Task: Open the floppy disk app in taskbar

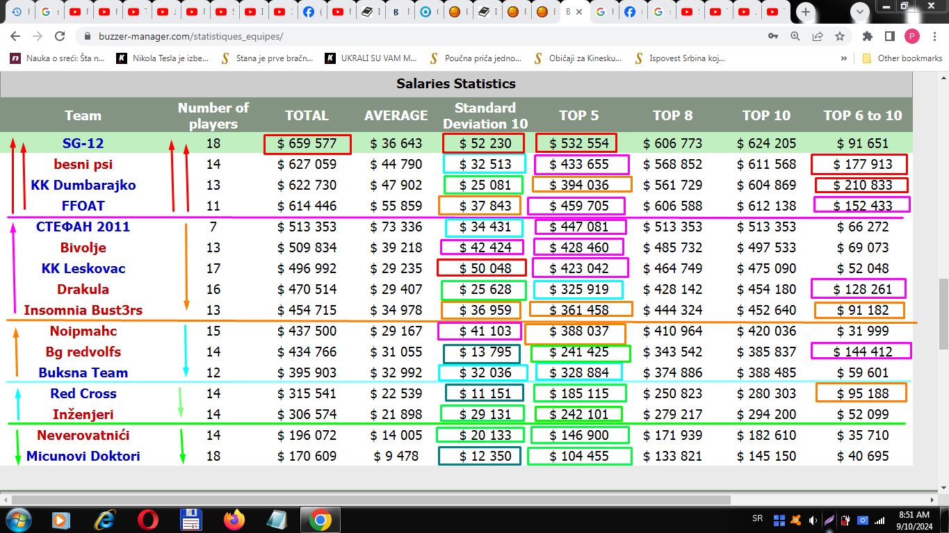Action: (190, 519)
